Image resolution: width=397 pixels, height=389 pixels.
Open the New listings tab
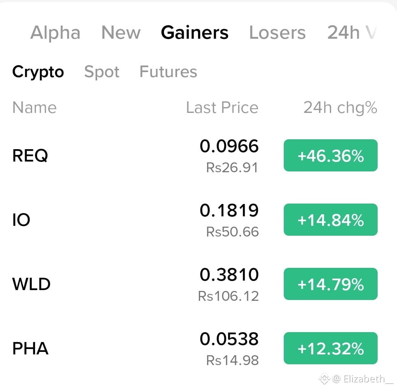[121, 33]
